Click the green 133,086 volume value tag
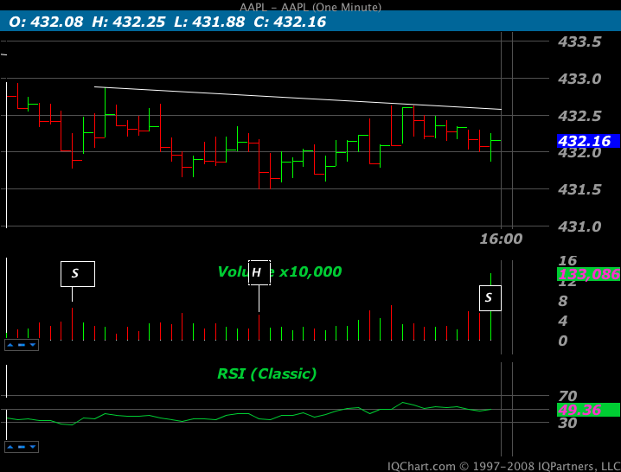The width and height of the screenshot is (621, 472). pos(588,274)
